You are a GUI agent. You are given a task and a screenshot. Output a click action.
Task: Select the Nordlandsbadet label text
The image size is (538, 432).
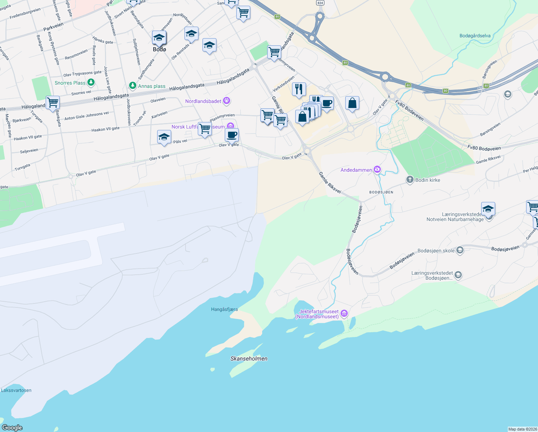(203, 101)
